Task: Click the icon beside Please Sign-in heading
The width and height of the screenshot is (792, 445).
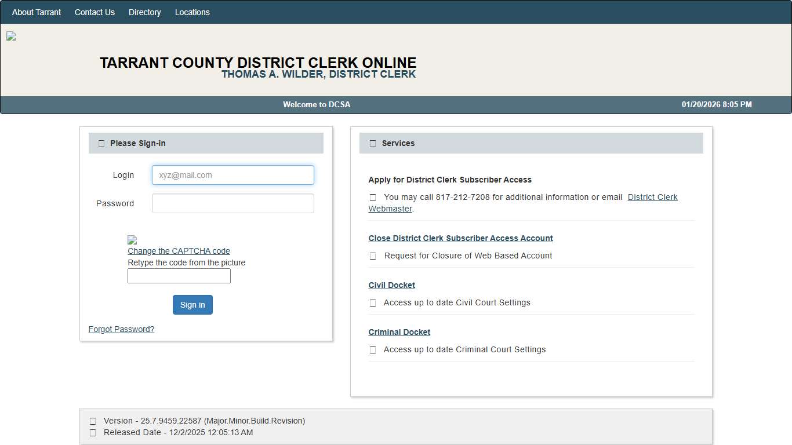Action: [x=101, y=144]
